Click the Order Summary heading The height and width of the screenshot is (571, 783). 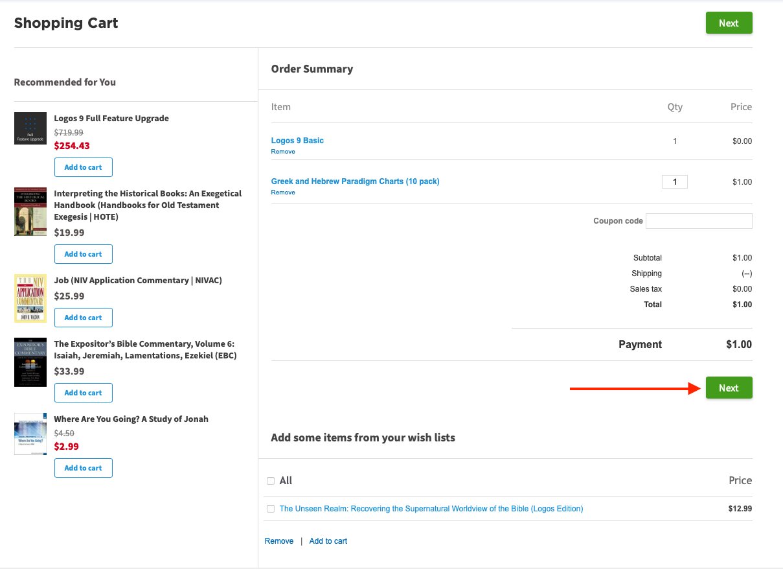[312, 69]
